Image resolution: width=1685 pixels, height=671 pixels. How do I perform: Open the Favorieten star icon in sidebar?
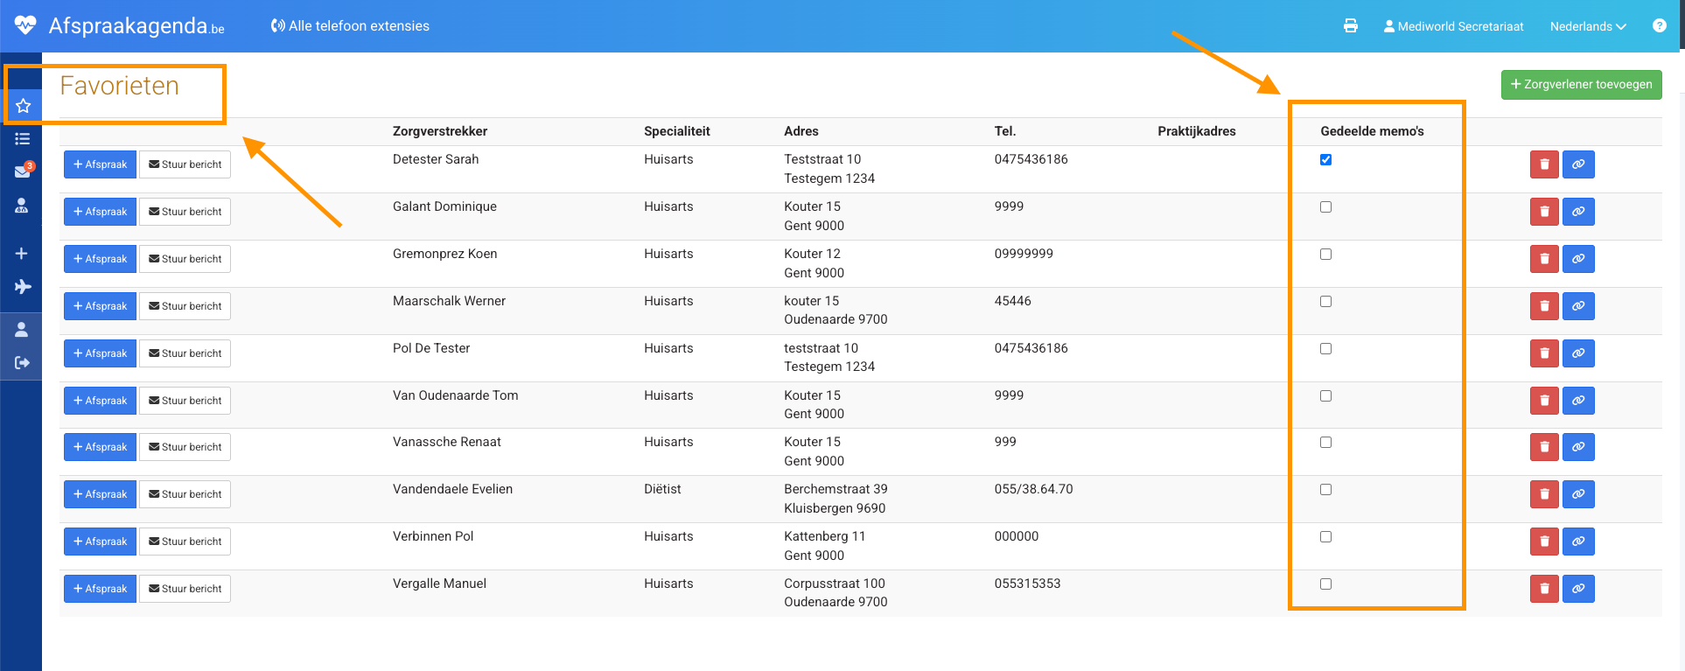pos(23,106)
